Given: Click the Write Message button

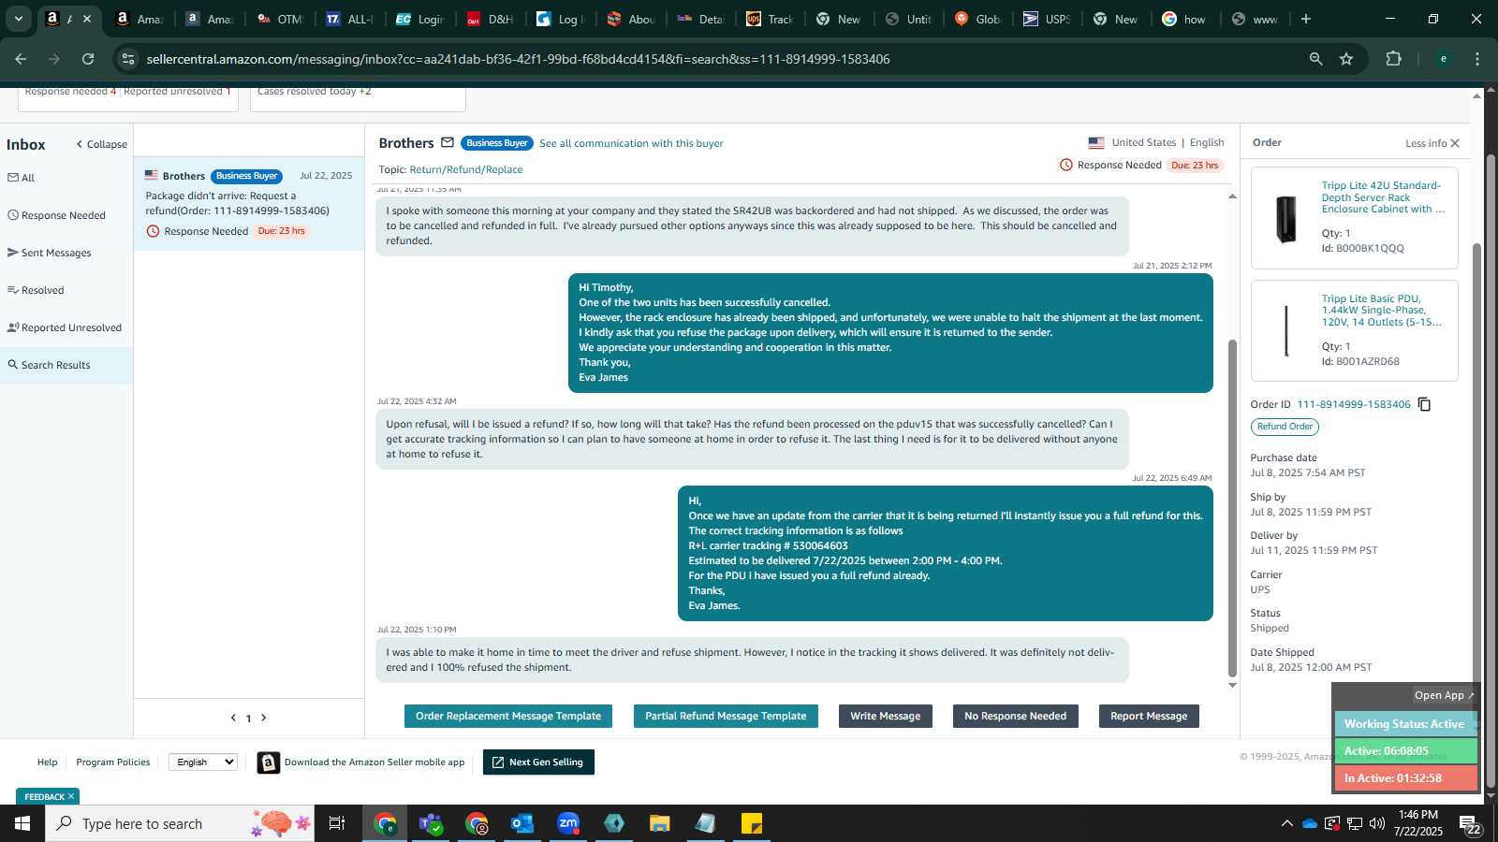Looking at the screenshot, I should click(x=886, y=716).
